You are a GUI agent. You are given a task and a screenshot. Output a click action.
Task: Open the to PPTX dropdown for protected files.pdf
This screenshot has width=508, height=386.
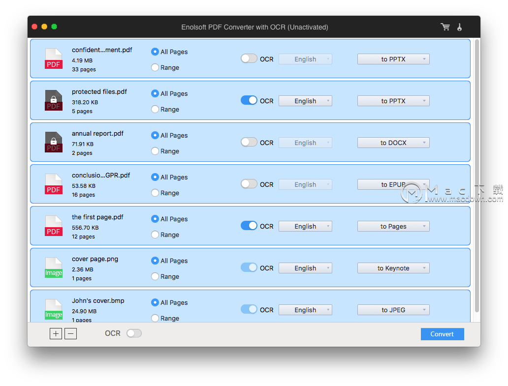(393, 101)
